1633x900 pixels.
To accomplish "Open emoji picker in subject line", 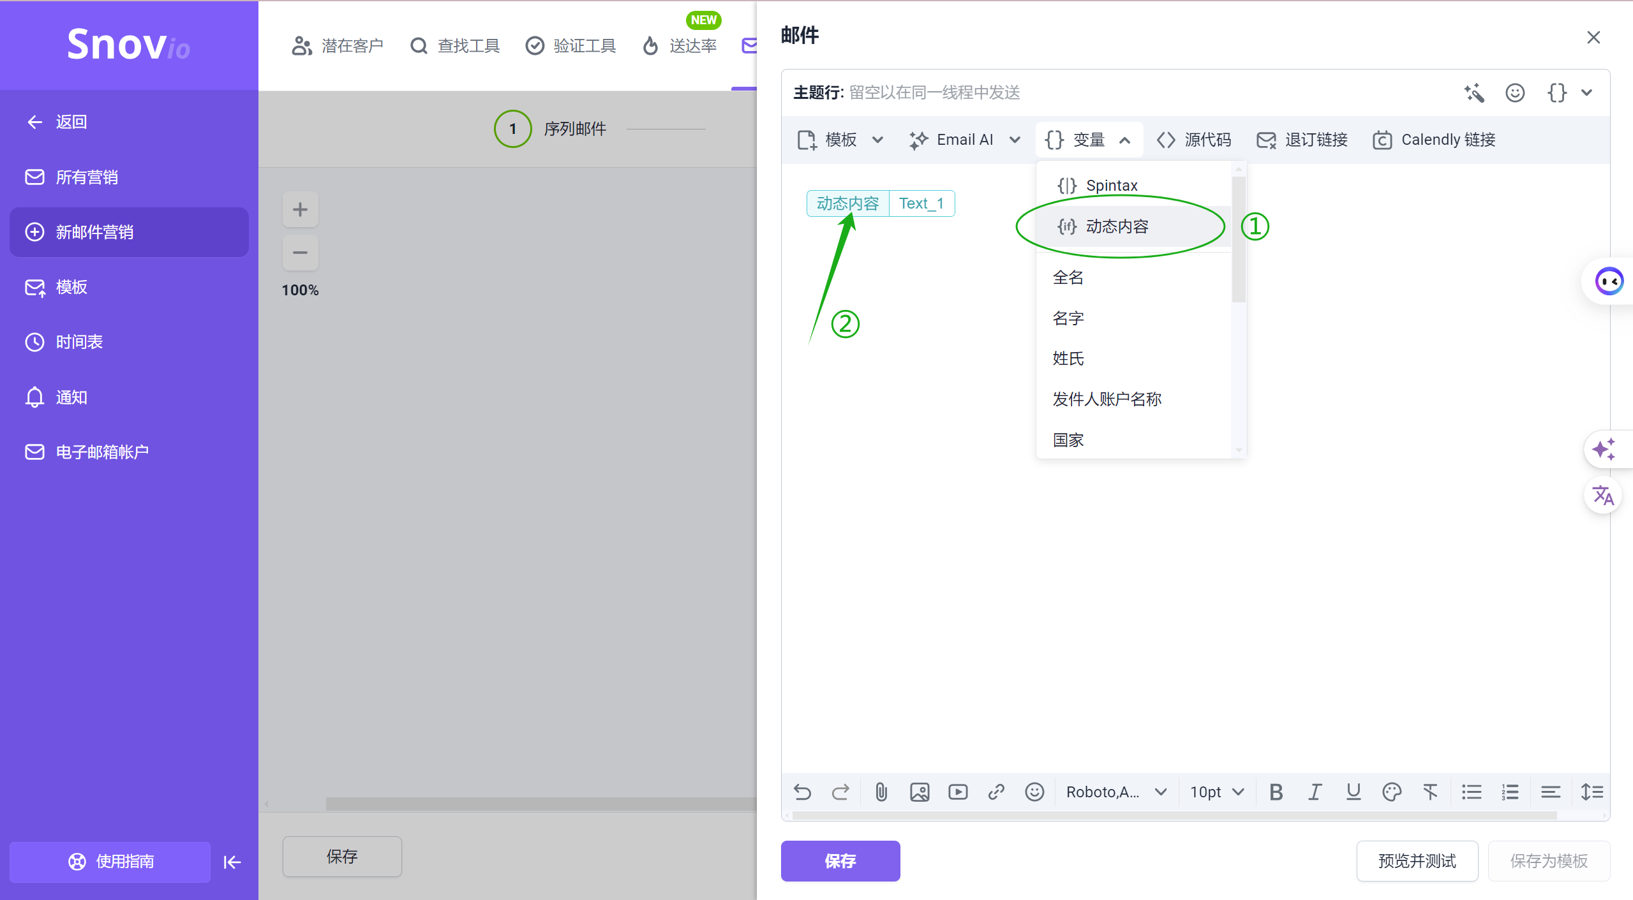I will point(1515,93).
